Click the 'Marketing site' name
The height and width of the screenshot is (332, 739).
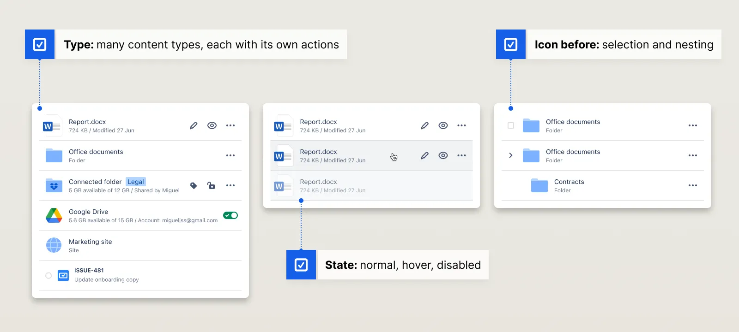pos(91,242)
